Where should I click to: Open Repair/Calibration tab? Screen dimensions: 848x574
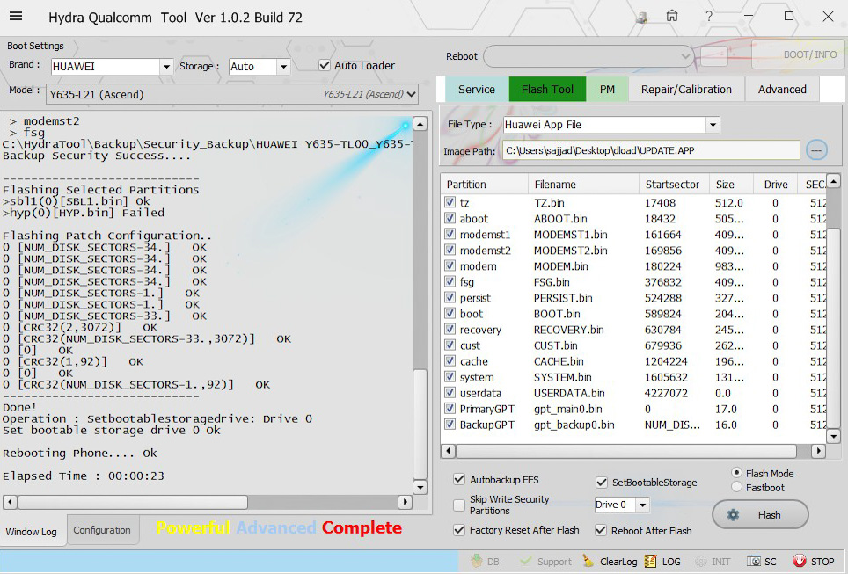[x=686, y=89]
